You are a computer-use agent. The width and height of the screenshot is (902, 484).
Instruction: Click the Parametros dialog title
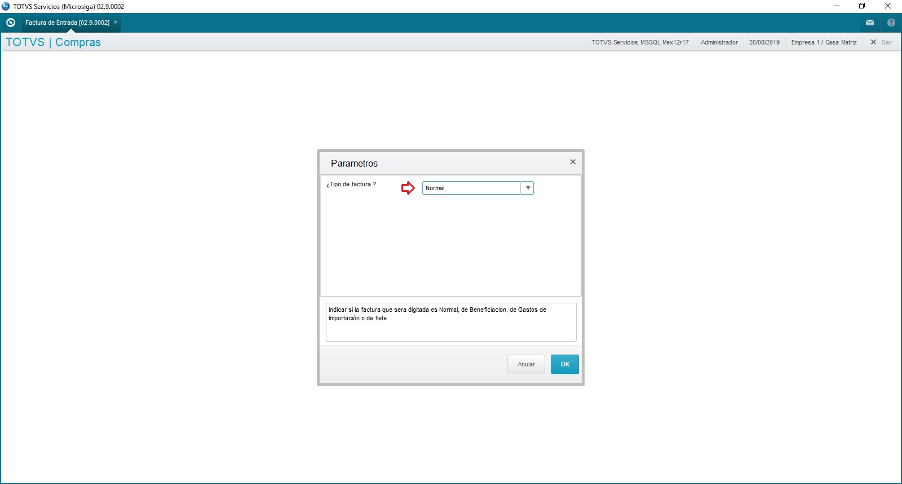(x=354, y=163)
